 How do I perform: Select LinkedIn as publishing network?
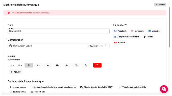[x=154, y=31]
